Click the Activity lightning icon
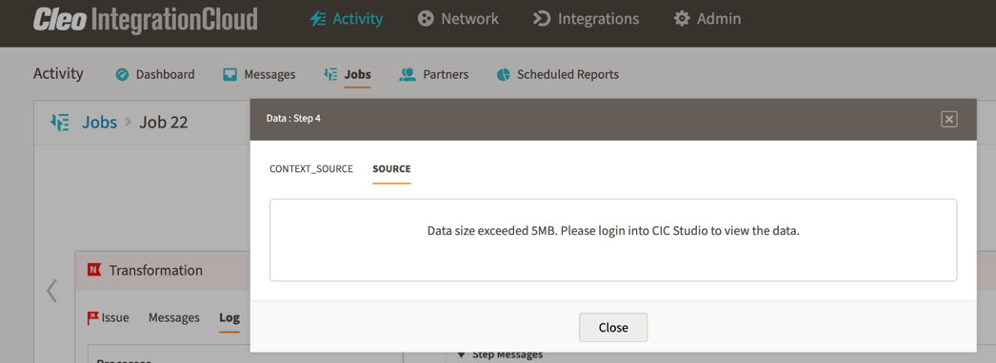996x363 pixels. pos(318,19)
